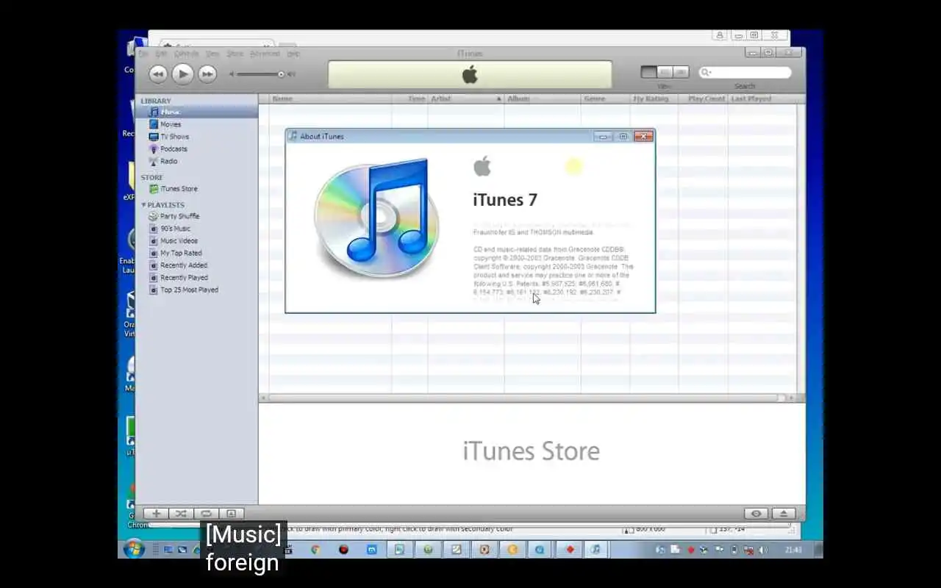Open the Store menu
941x588 pixels.
(x=235, y=54)
